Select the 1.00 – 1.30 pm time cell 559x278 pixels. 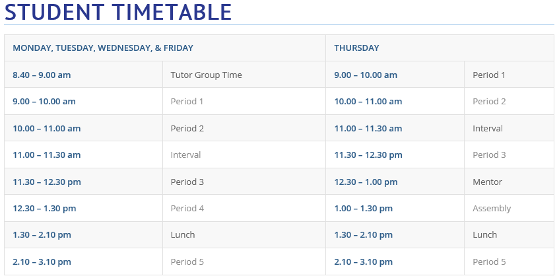[x=363, y=209]
